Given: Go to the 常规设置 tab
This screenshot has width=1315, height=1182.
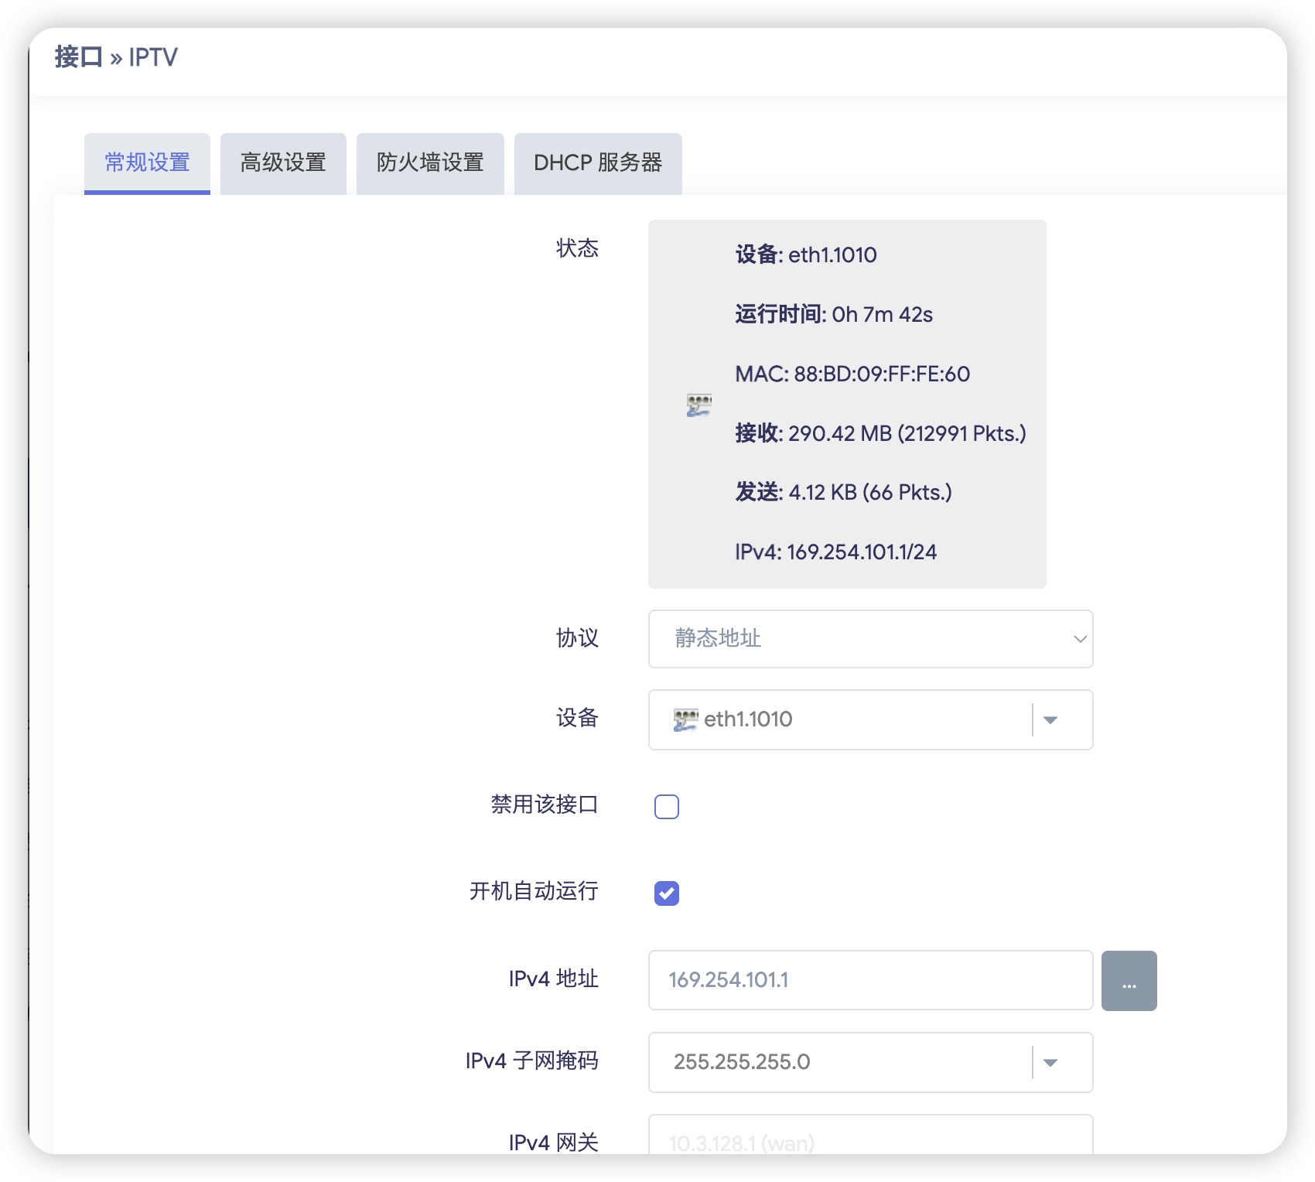Looking at the screenshot, I should coord(147,163).
